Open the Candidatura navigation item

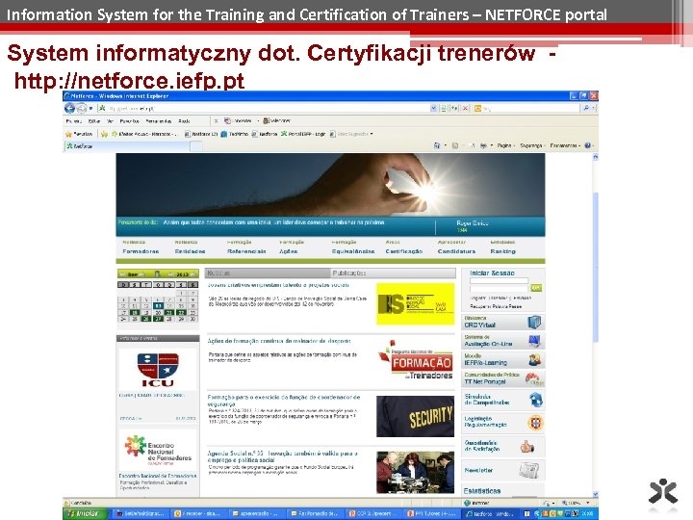456,251
